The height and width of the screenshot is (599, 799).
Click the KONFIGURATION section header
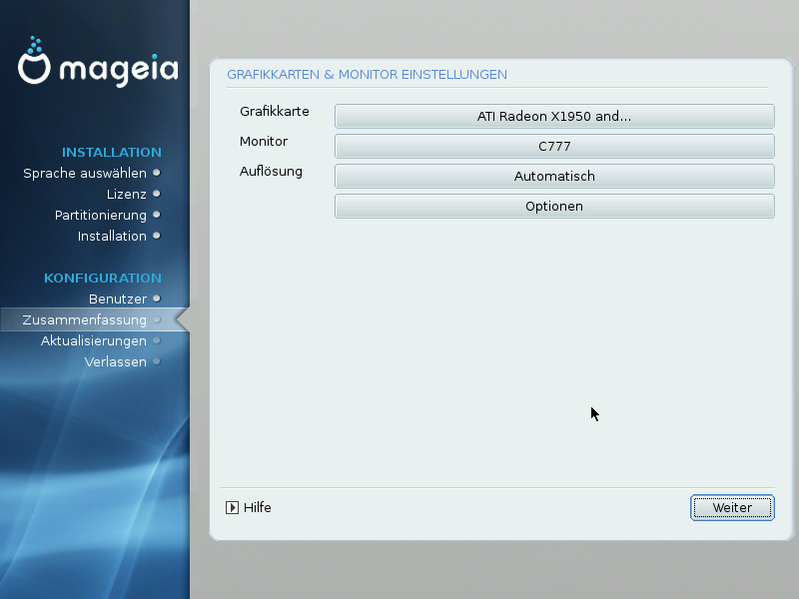click(x=103, y=279)
